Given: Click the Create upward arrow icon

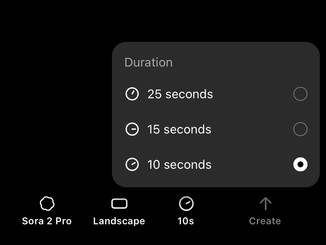Looking at the screenshot, I should pyautogui.click(x=266, y=204).
